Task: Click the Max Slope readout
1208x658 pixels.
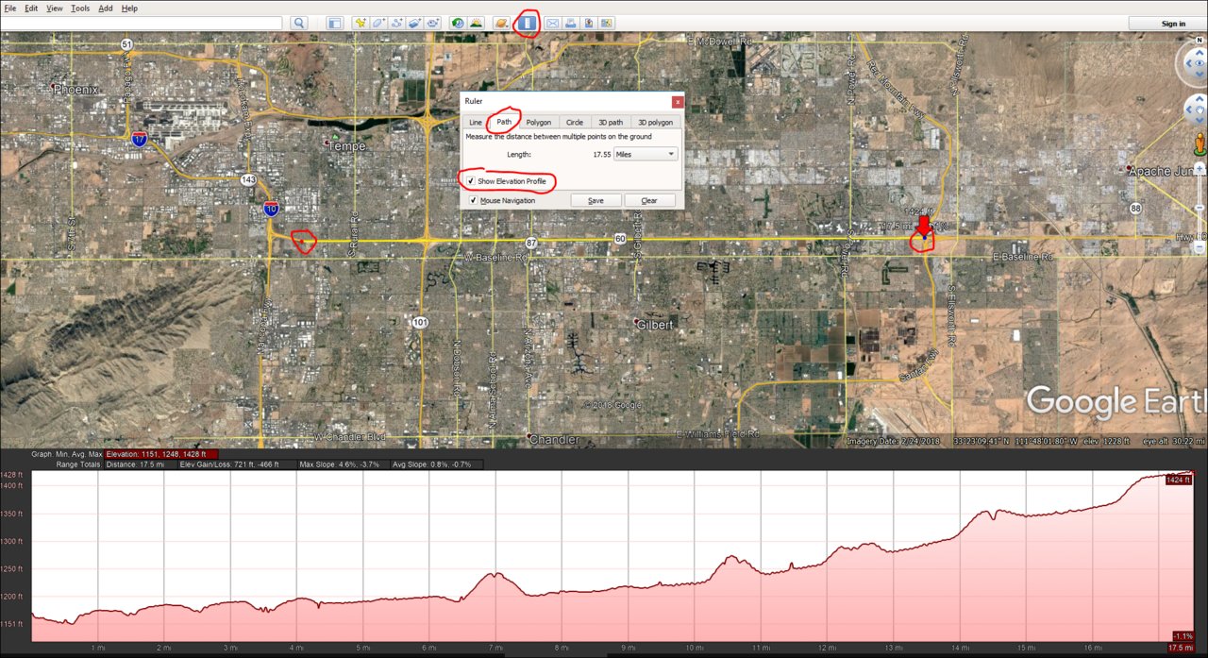Action: (344, 464)
